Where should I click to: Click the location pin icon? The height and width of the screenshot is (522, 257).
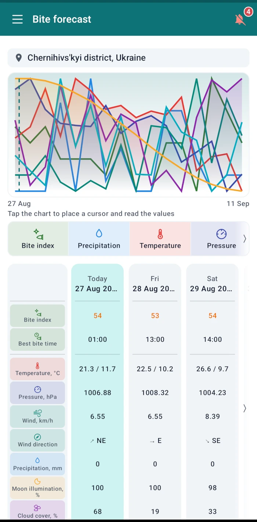tap(19, 58)
